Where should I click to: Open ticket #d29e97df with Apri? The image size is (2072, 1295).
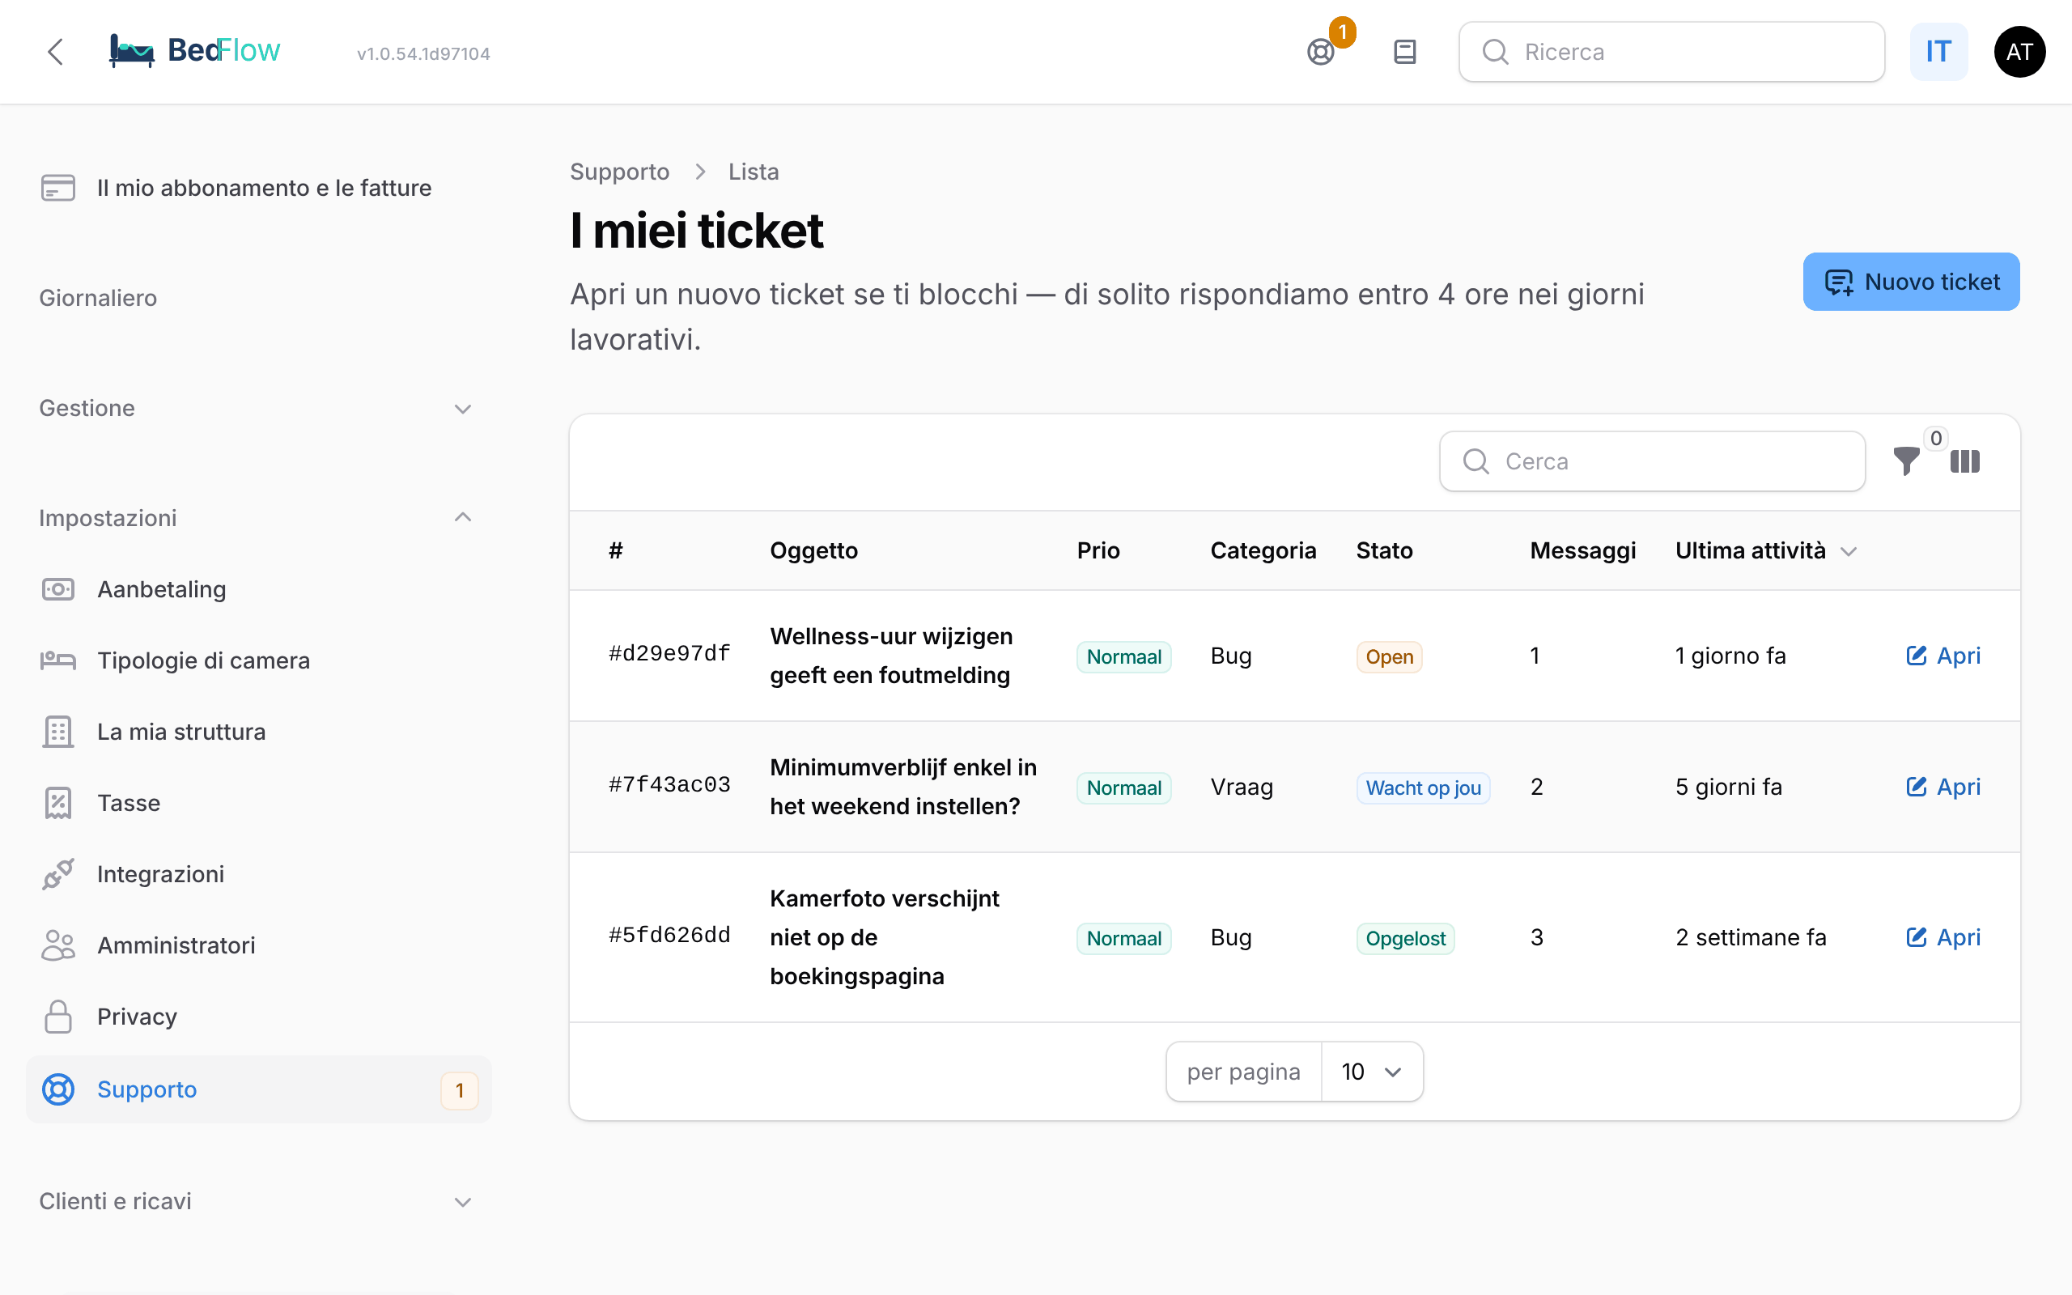coord(1942,656)
